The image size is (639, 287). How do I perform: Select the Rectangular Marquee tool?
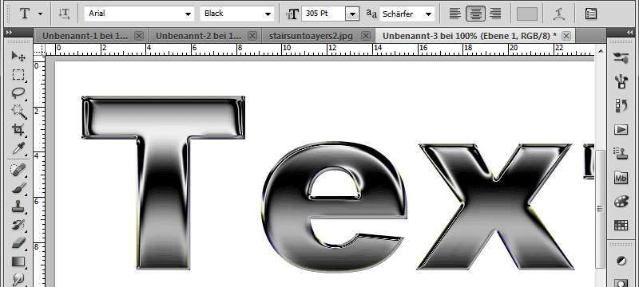[x=18, y=75]
